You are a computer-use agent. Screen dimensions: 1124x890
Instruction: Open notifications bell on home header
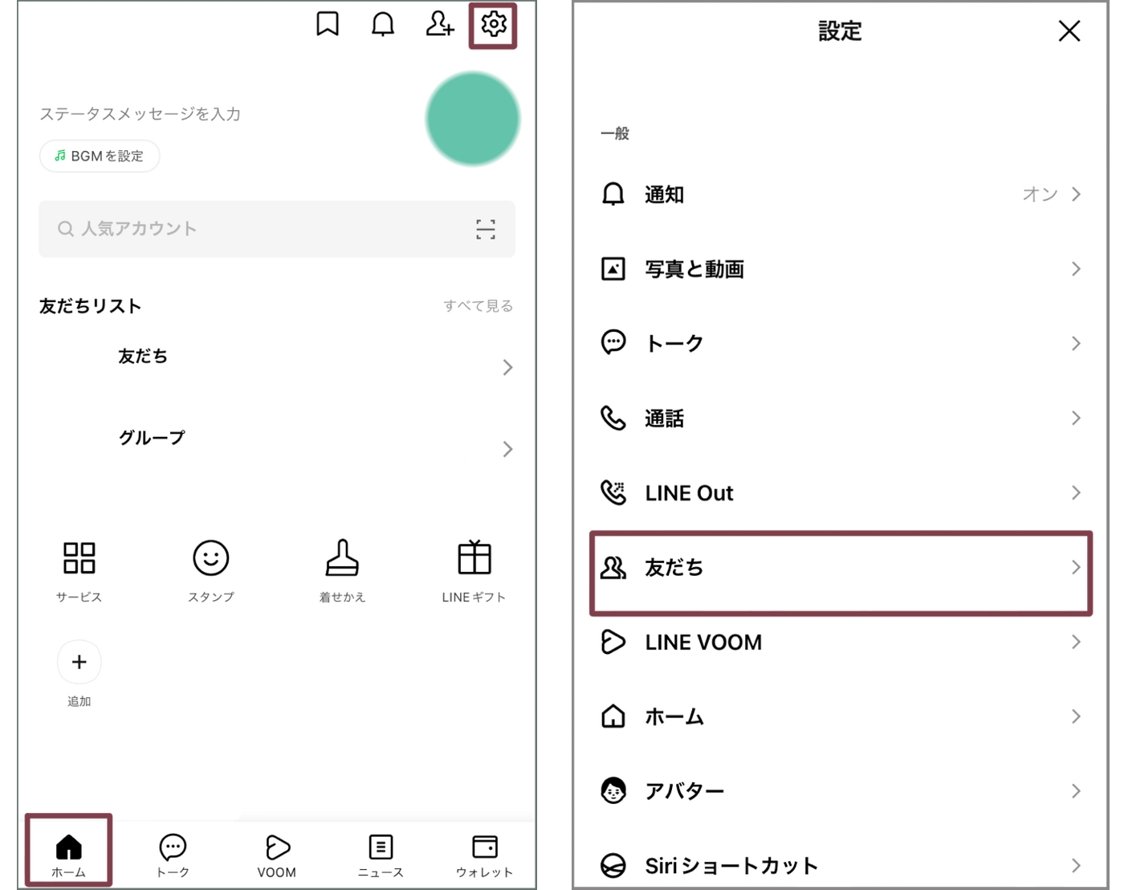383,25
